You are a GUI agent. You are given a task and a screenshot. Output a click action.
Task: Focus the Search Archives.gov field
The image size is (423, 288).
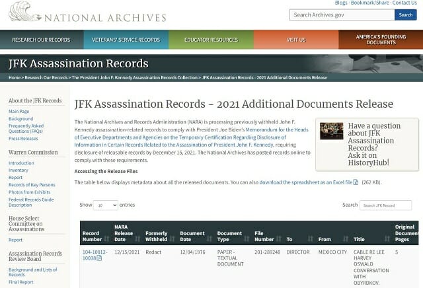tap(342, 15)
